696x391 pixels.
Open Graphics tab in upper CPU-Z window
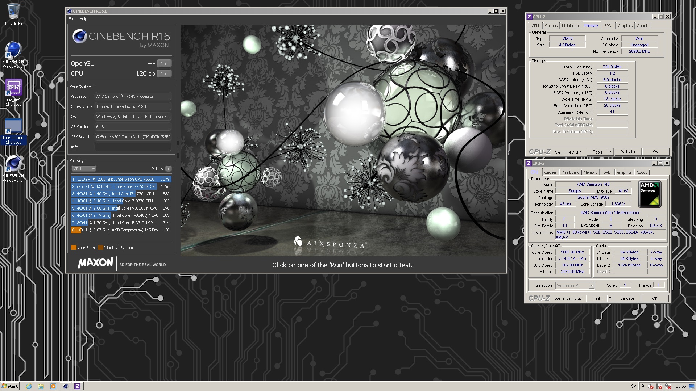pos(625,26)
